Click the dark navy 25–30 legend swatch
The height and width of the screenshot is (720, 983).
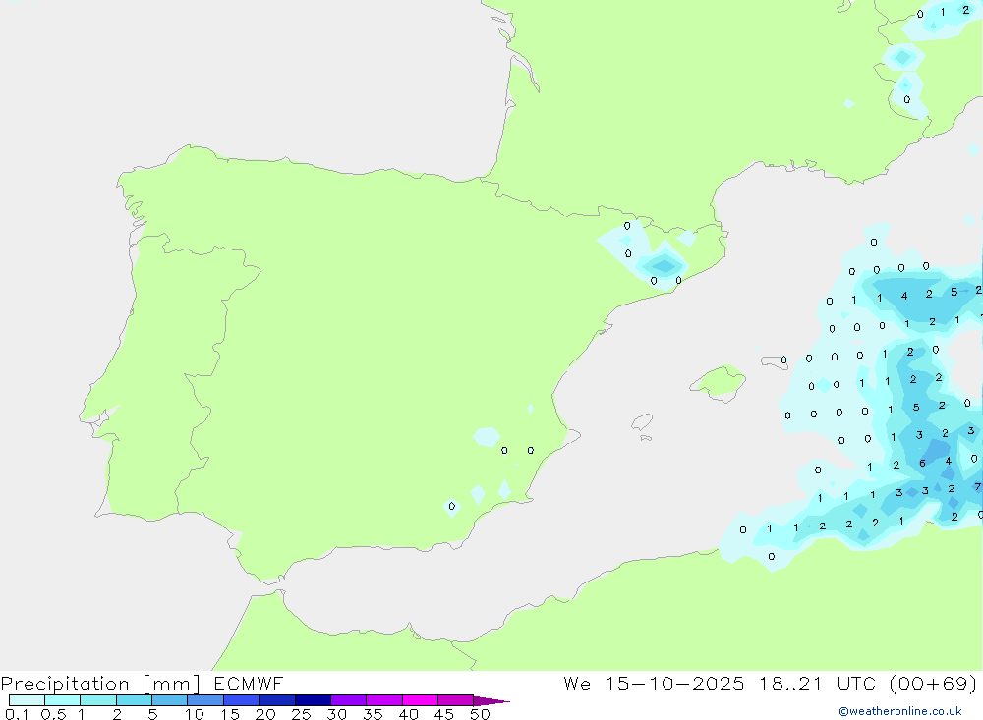tap(313, 700)
